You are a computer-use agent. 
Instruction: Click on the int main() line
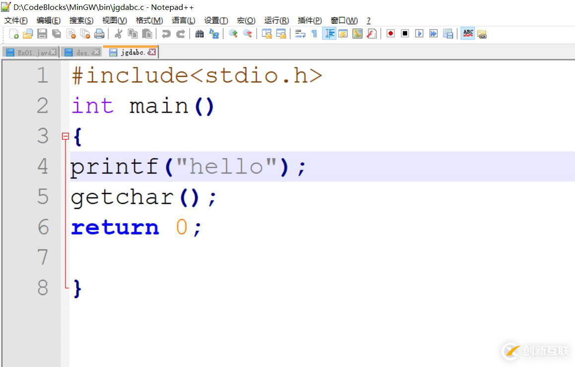[143, 106]
